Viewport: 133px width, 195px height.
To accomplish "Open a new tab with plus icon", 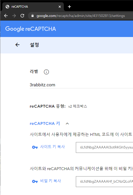I will (69, 7).
